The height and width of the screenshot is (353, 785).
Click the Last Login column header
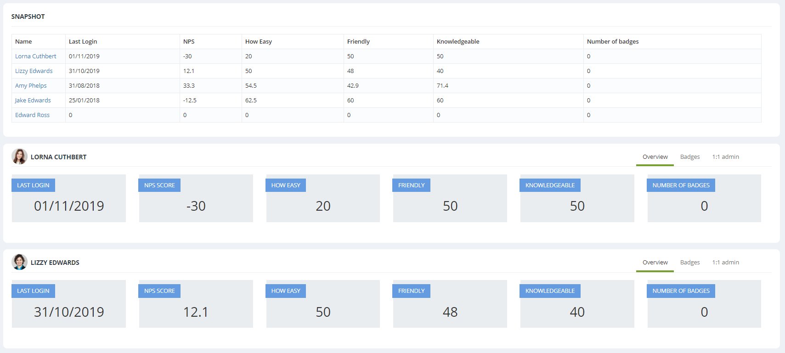pos(123,41)
